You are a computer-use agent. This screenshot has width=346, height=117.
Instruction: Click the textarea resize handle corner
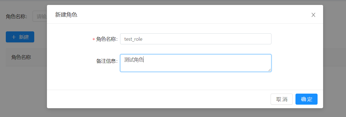(269, 70)
